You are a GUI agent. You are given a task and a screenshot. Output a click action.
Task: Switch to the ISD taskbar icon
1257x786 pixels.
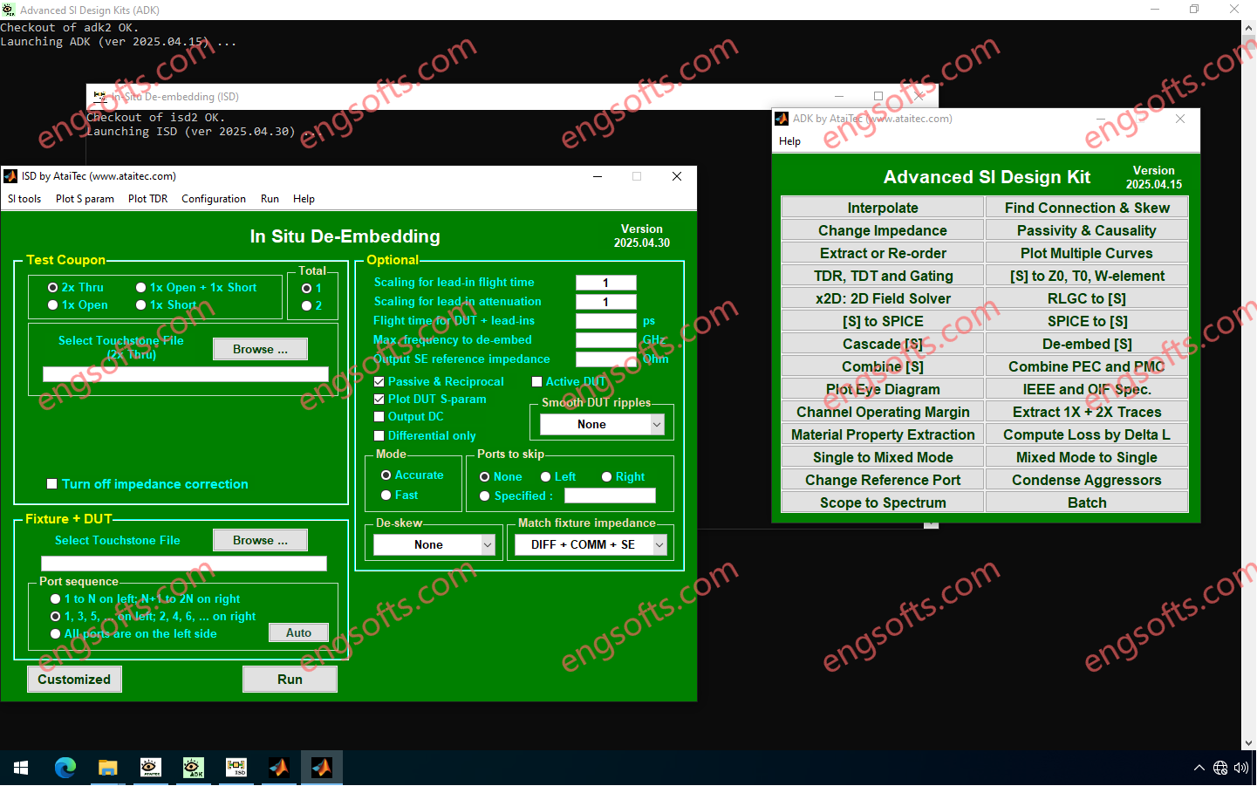[236, 768]
